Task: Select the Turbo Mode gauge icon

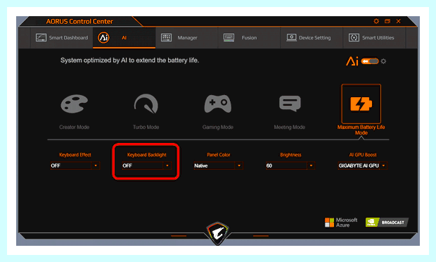Action: [146, 104]
